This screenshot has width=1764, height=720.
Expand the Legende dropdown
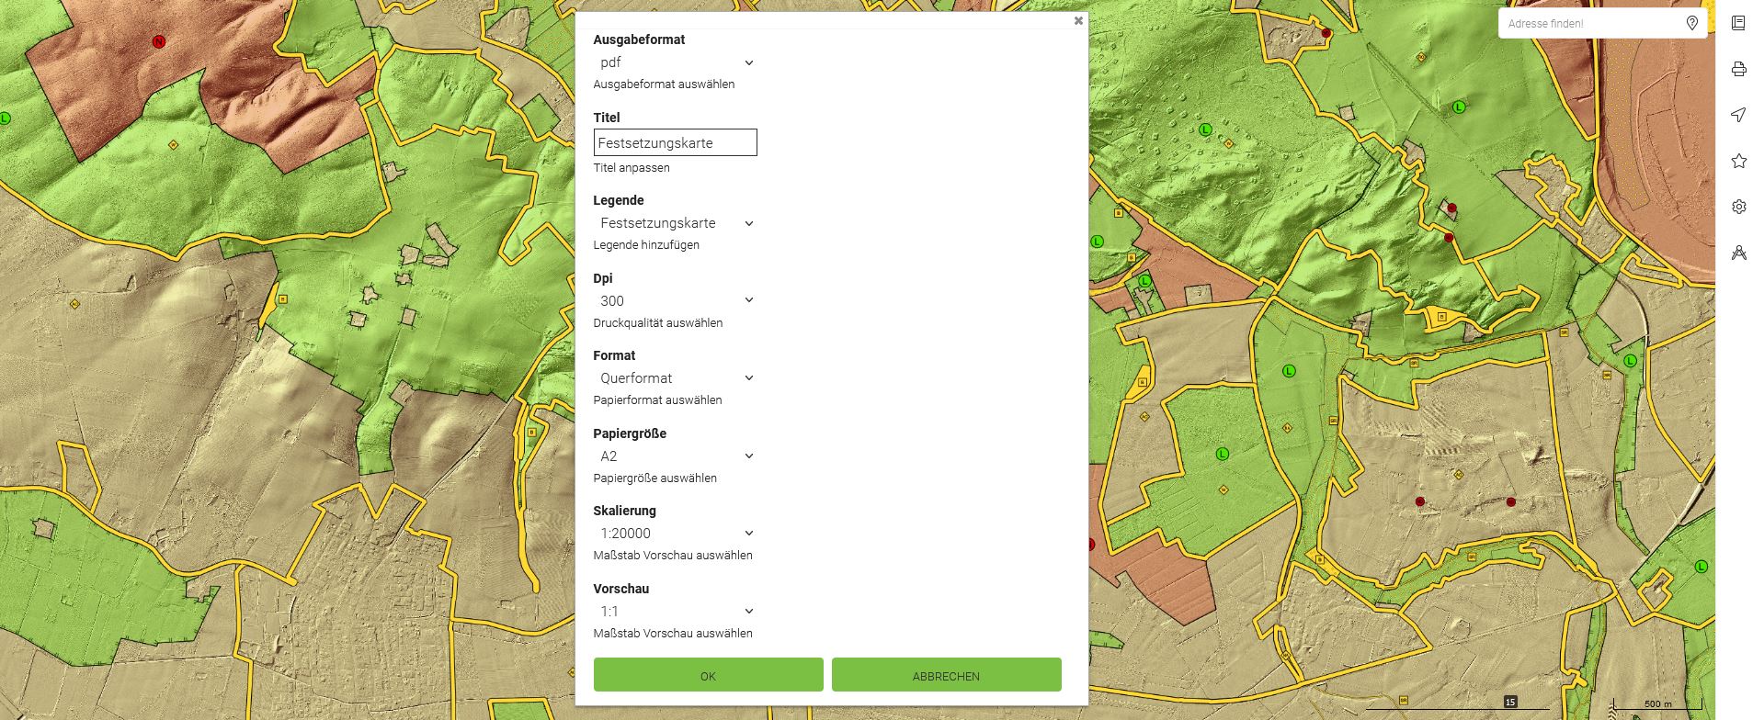point(675,223)
